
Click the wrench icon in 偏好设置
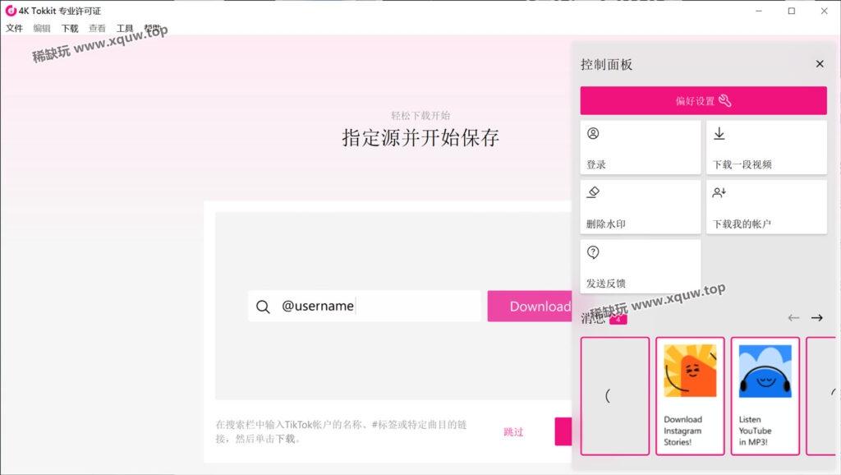pyautogui.click(x=724, y=100)
